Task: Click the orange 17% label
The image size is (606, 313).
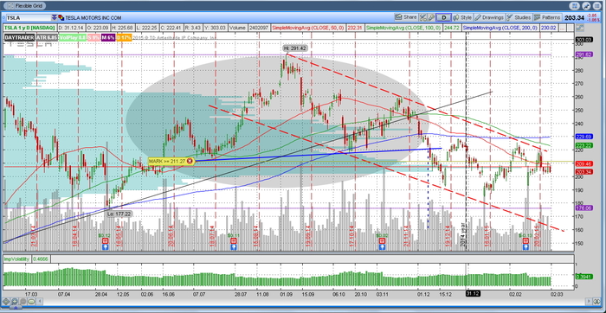Action: [x=124, y=37]
